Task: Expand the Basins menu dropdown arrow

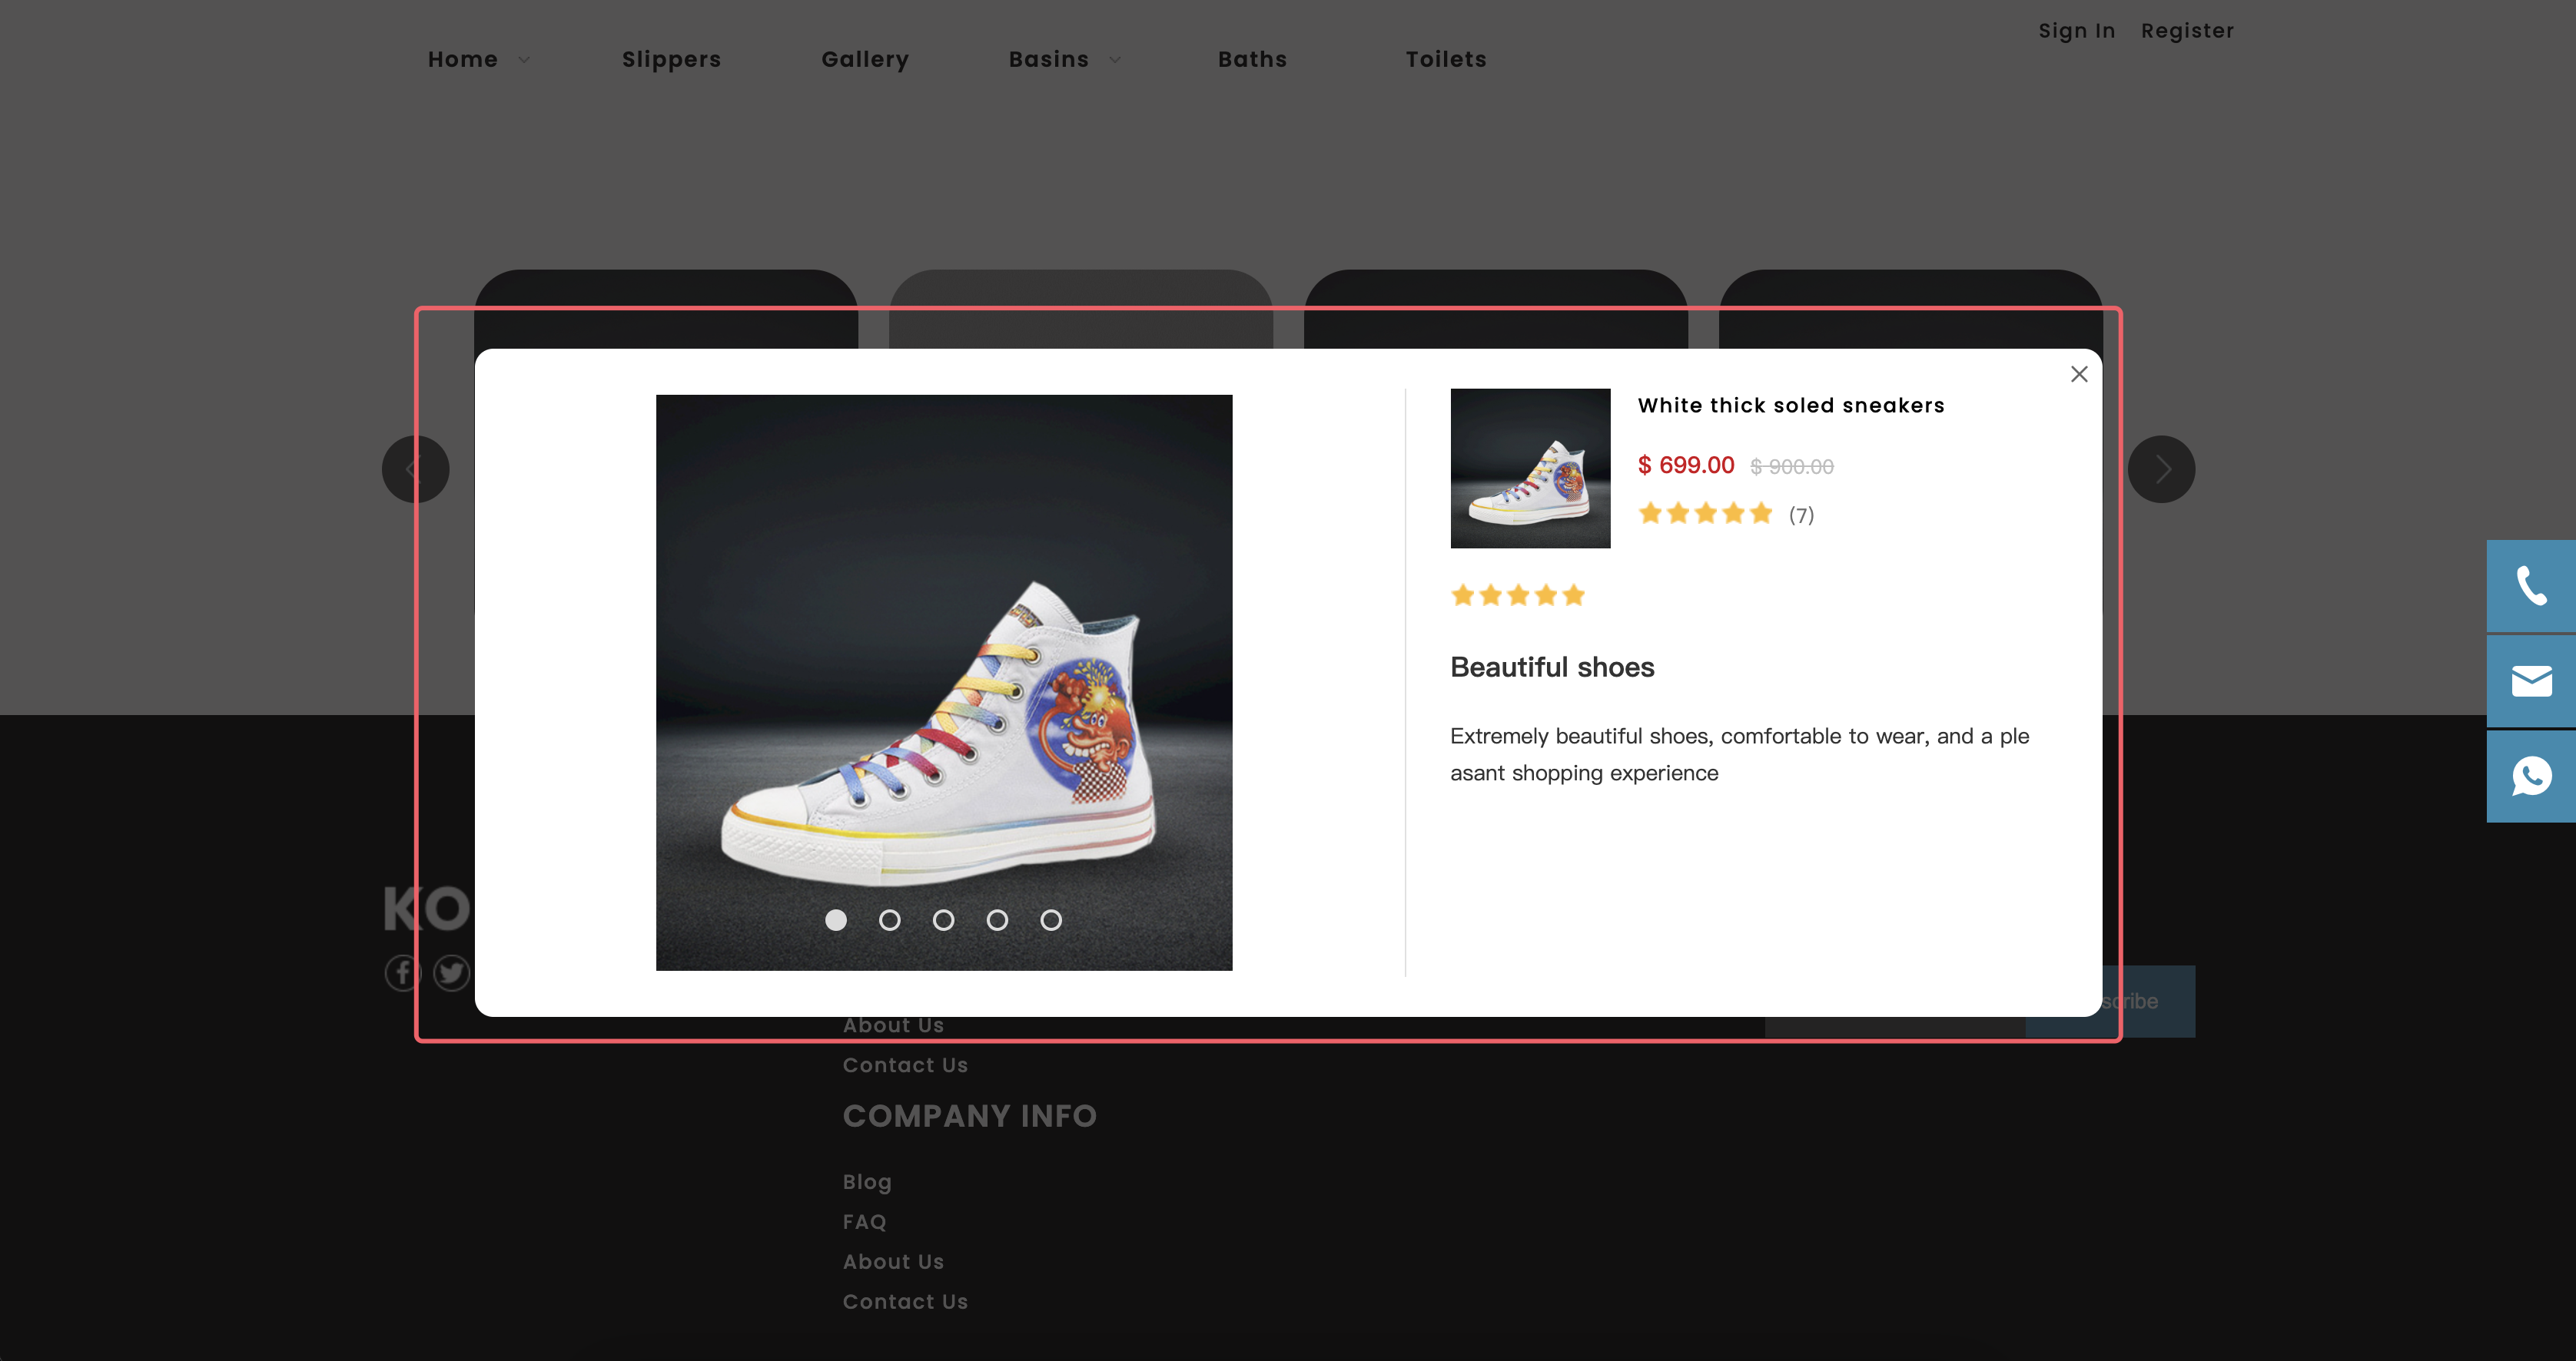Action: (1115, 60)
